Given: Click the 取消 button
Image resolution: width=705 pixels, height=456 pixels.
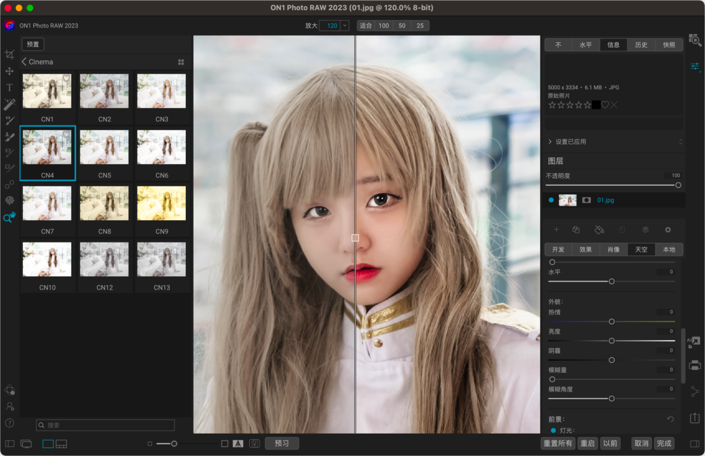Looking at the screenshot, I should [x=642, y=443].
